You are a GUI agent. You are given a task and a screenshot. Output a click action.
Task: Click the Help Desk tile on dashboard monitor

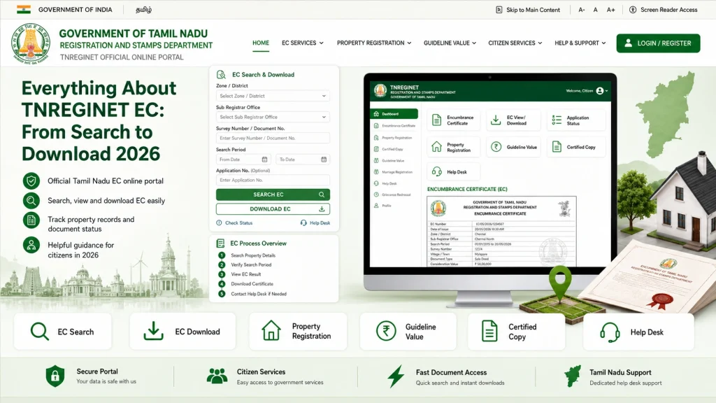point(454,172)
